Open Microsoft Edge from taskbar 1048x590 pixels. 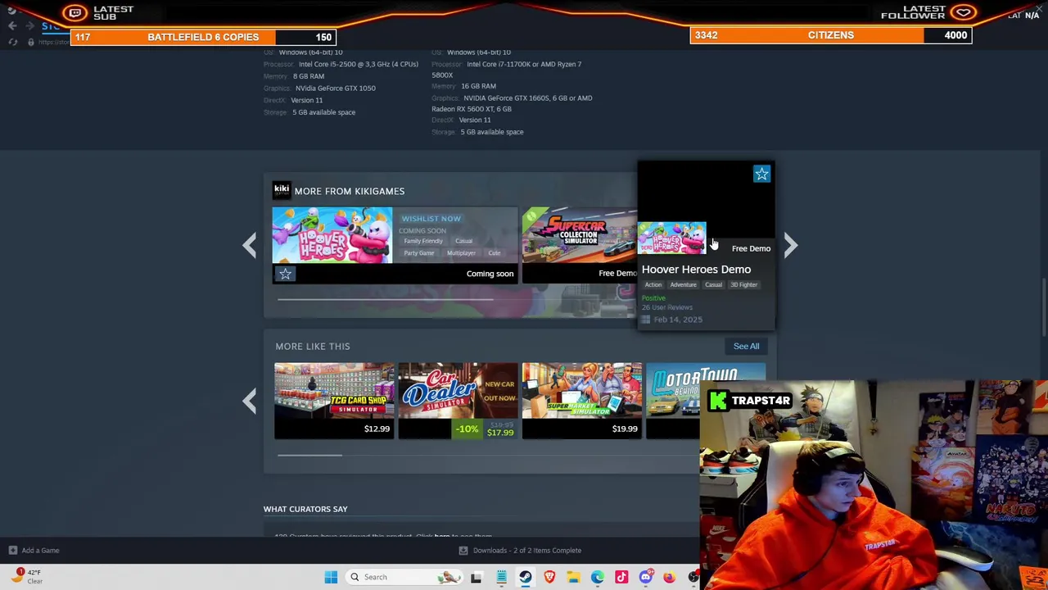click(x=598, y=577)
